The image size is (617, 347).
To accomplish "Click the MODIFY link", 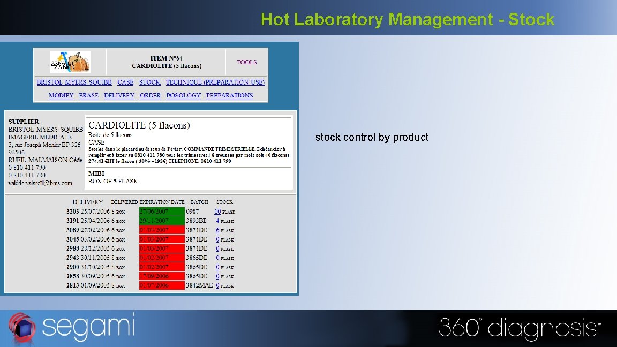I will (x=61, y=96).
